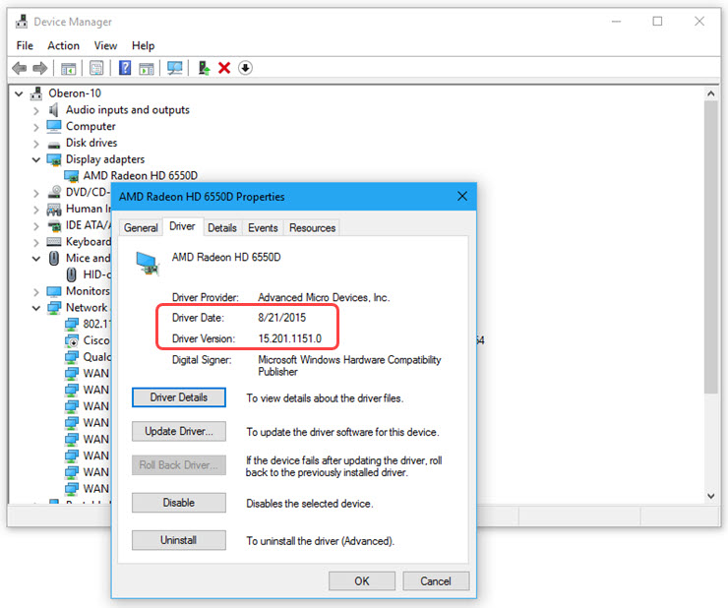Viewport: 728px width, 608px height.
Task: Click the scrollbar up arrow
Action: pyautogui.click(x=711, y=93)
